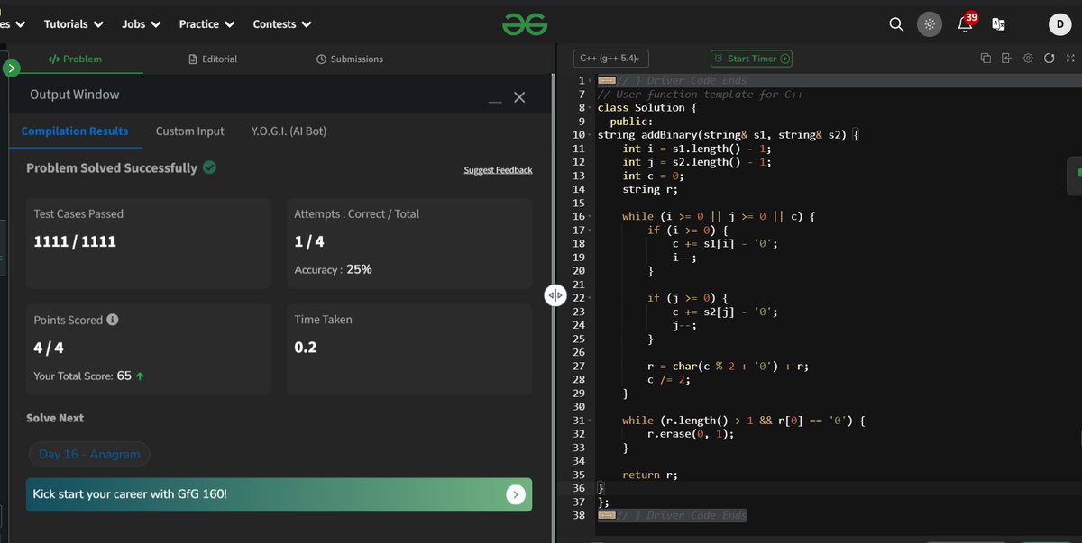Viewport: 1082px width, 543px height.
Task: Click the Attempts value 1 / 4
Action: (x=309, y=241)
